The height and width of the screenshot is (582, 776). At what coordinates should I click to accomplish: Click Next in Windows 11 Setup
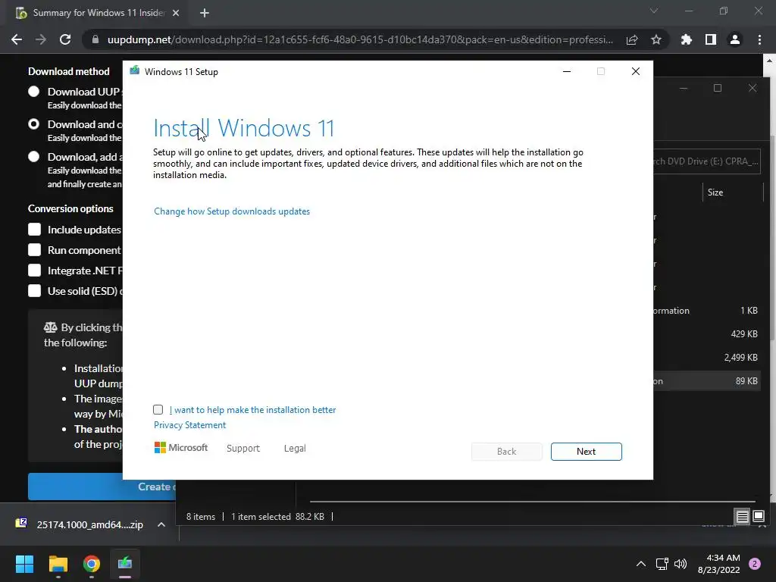tap(586, 452)
